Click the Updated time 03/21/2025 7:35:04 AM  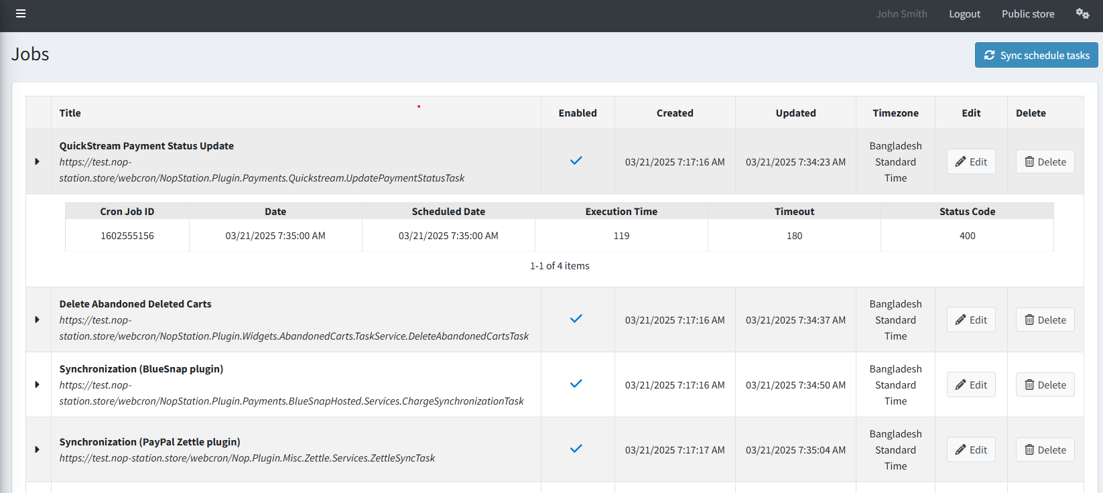pos(796,450)
